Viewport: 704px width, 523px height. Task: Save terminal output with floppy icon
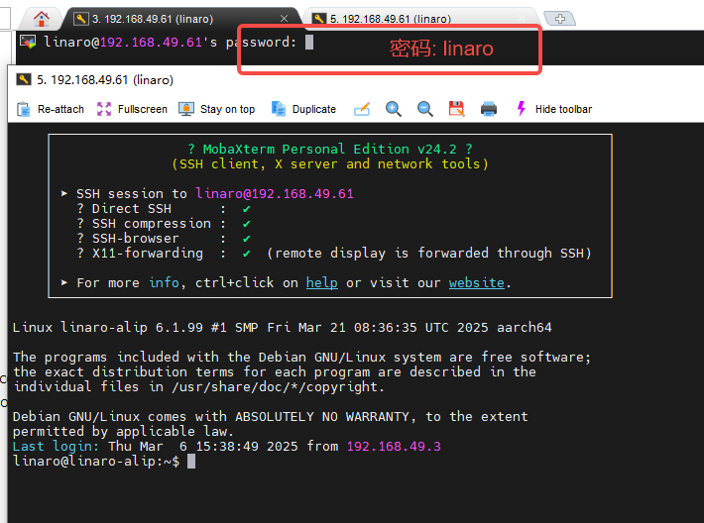(x=456, y=109)
